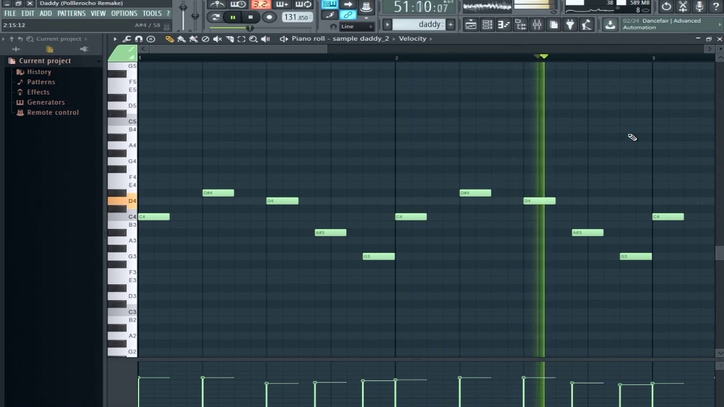Screen dimensions: 724x407
Task: Open the ADD menu
Action: [x=46, y=14]
